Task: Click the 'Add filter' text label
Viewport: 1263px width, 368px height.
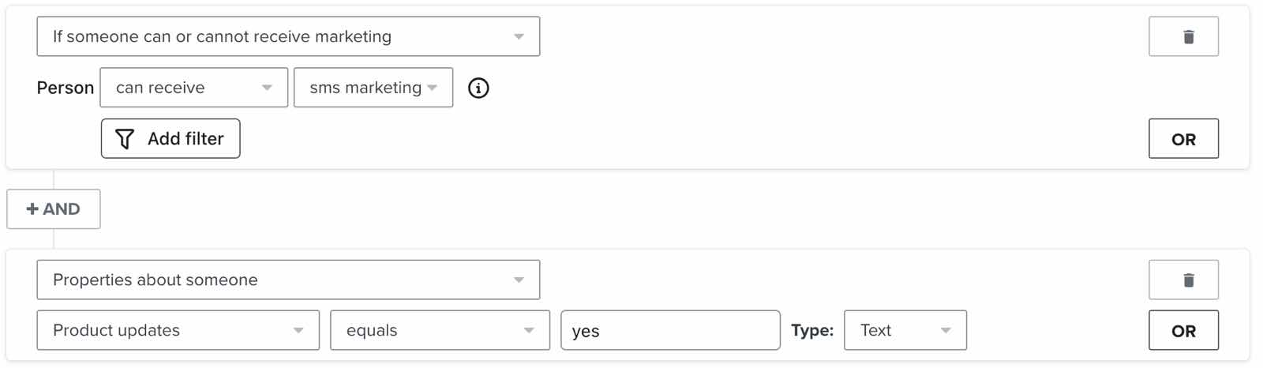Action: click(x=186, y=139)
